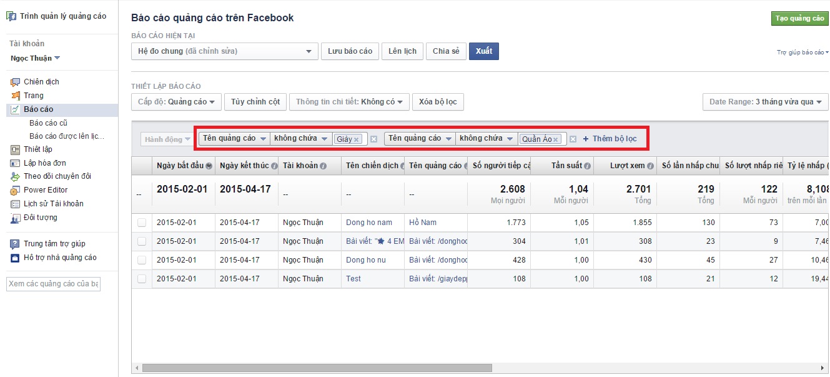The width and height of the screenshot is (830, 377).
Task: Open Power Editor from the sidebar
Action: pos(46,190)
